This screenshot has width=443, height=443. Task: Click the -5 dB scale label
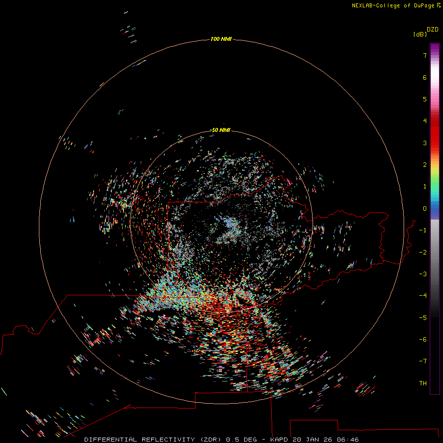(x=423, y=318)
